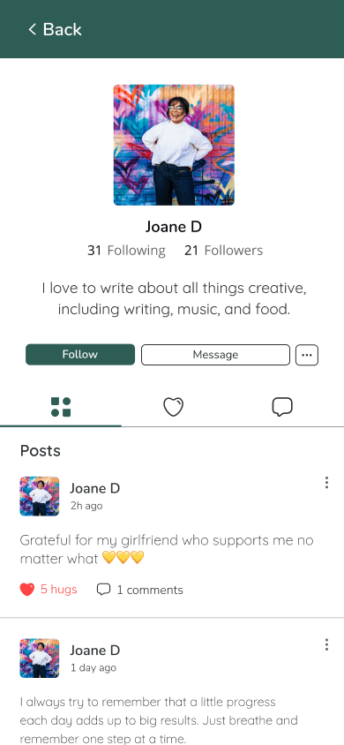Screen dimensions: 344x745
Task: Click the 5 hugs count label
Action: [59, 590]
